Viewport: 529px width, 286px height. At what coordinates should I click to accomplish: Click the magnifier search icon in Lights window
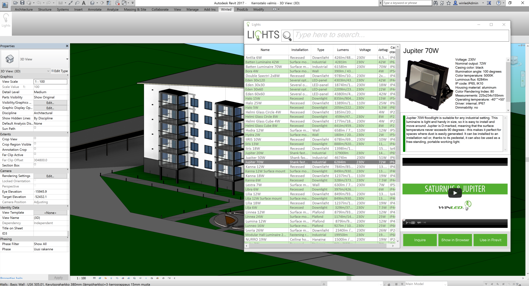(x=287, y=36)
